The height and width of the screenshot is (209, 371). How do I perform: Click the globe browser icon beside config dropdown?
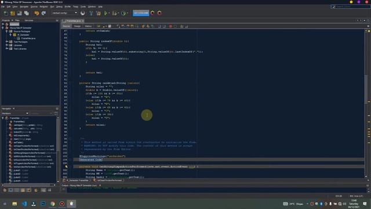coord(82,13)
